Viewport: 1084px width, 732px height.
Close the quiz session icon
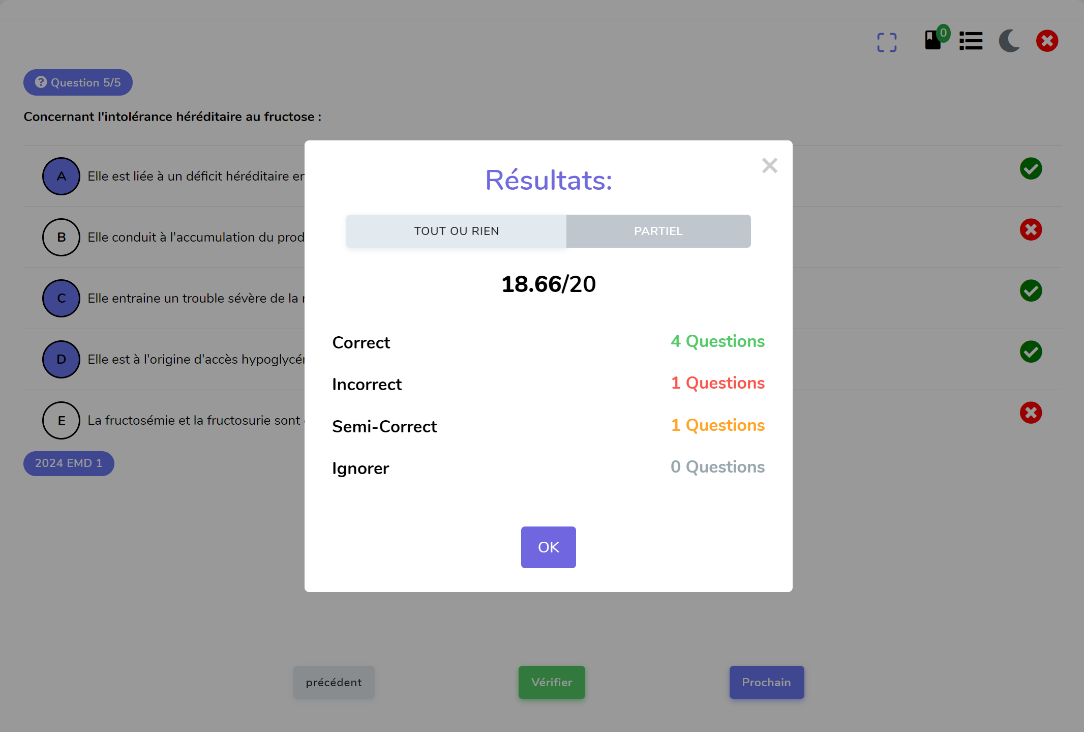tap(1047, 40)
